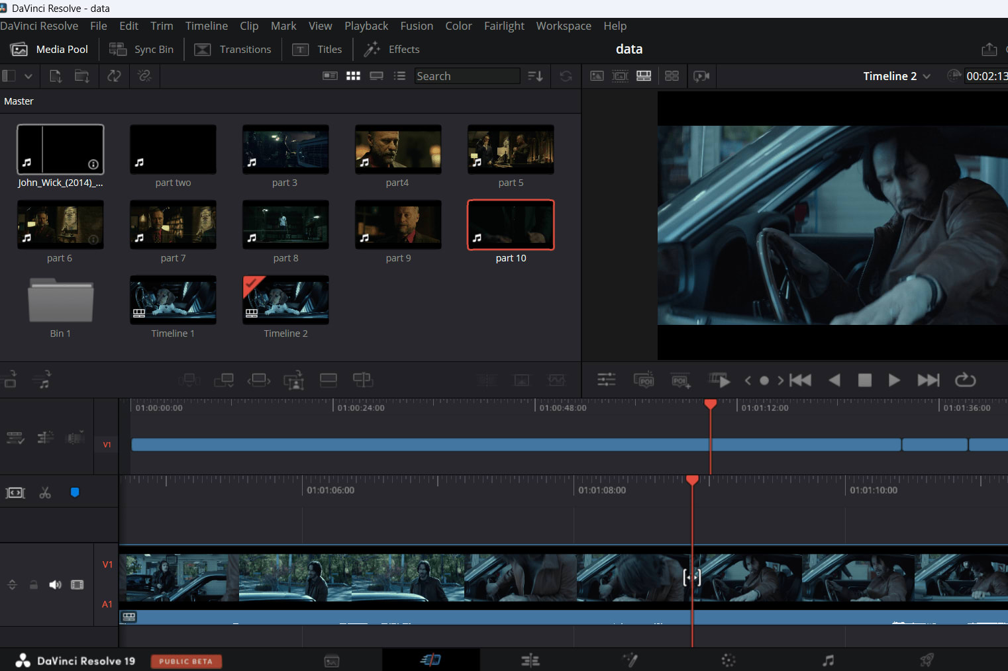Image resolution: width=1008 pixels, height=671 pixels.
Task: Show the Transitions panel
Action: (x=232, y=50)
